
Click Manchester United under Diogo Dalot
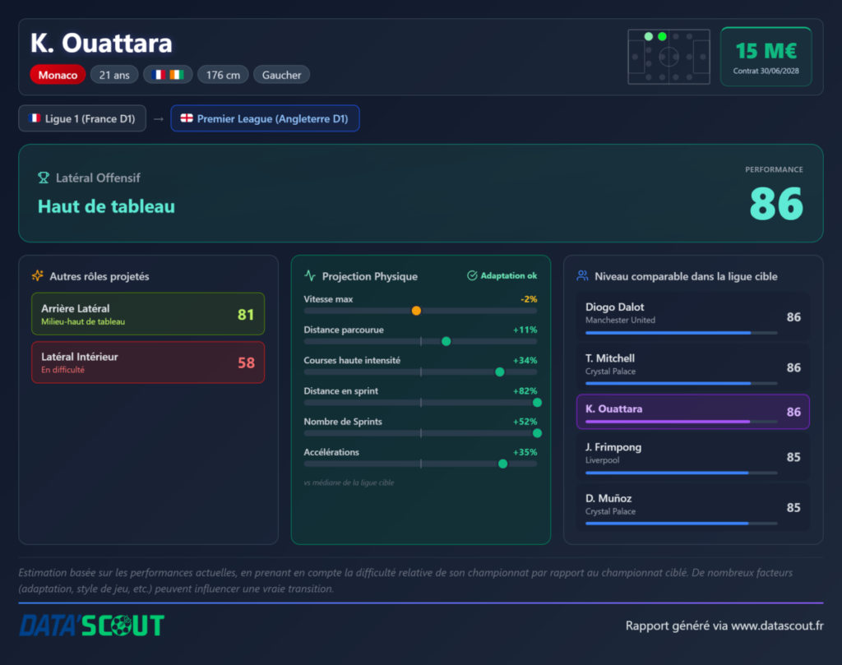tap(620, 320)
